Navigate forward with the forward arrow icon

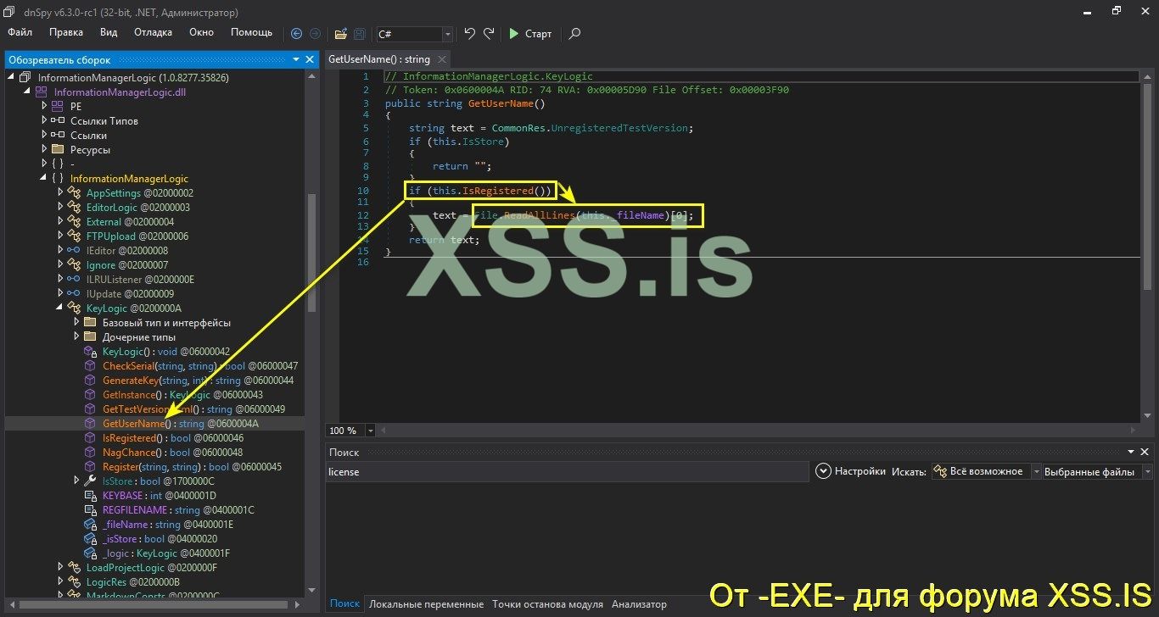coord(315,34)
